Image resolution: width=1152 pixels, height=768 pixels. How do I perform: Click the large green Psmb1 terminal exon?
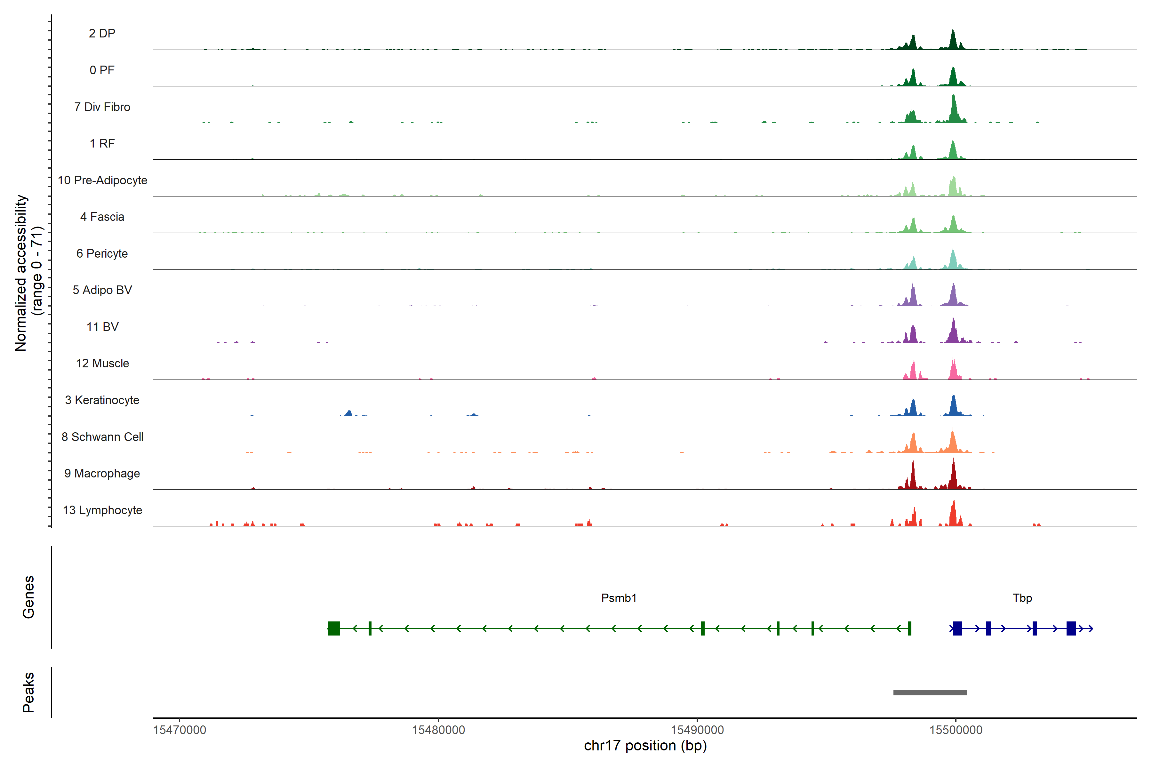(x=333, y=628)
